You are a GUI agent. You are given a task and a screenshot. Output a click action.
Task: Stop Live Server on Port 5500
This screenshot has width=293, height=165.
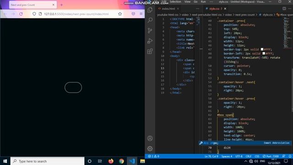(x=271, y=156)
